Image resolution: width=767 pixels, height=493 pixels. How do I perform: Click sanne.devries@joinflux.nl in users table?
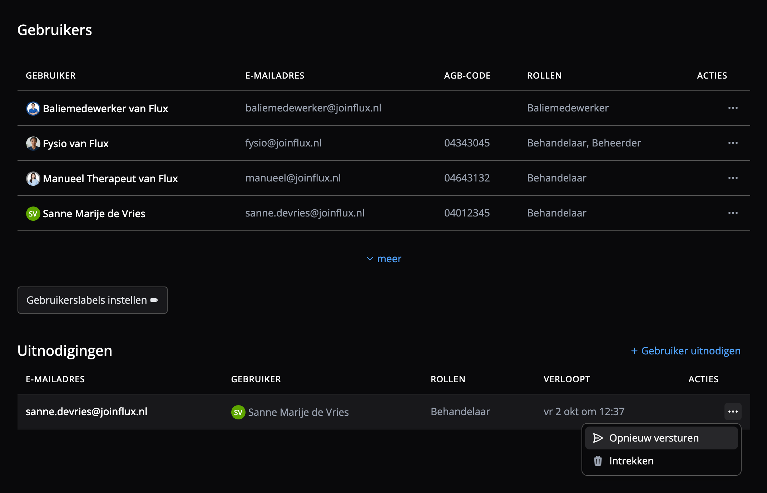305,213
